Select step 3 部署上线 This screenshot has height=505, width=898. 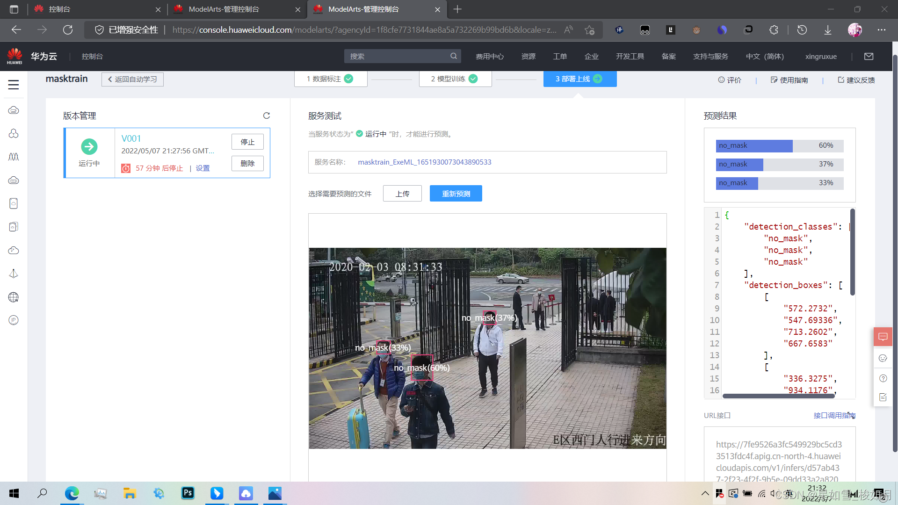coord(580,79)
